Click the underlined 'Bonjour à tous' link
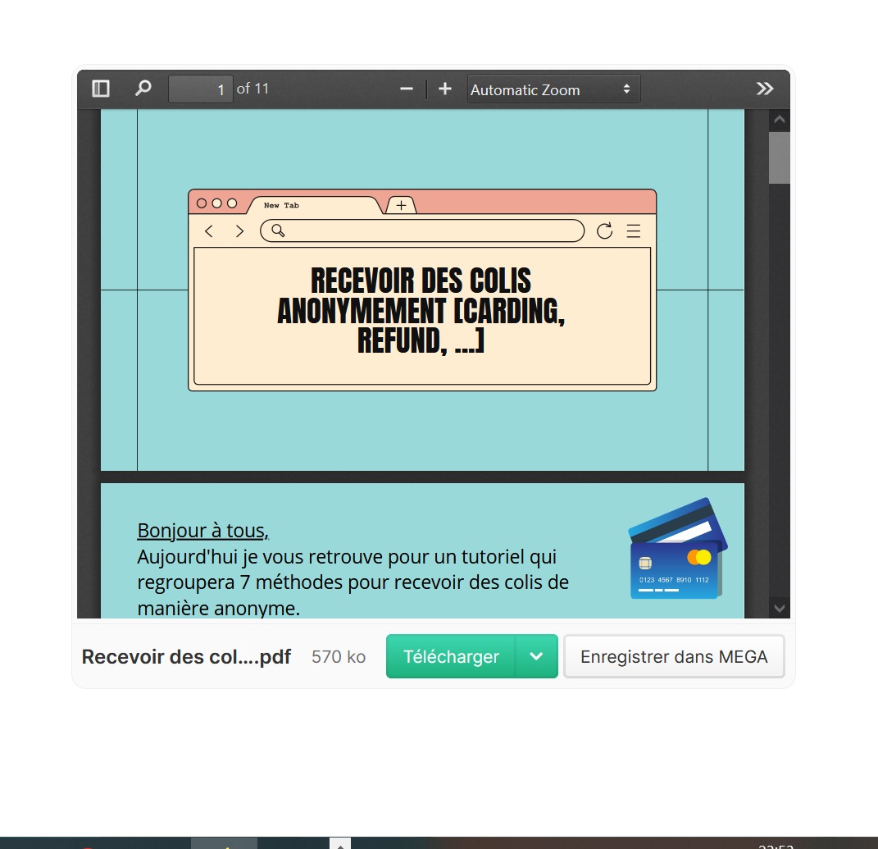This screenshot has width=878, height=849. tap(202, 530)
